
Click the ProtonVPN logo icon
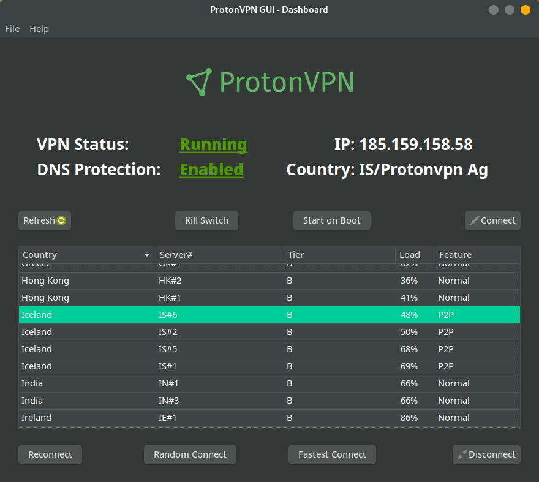pyautogui.click(x=199, y=82)
